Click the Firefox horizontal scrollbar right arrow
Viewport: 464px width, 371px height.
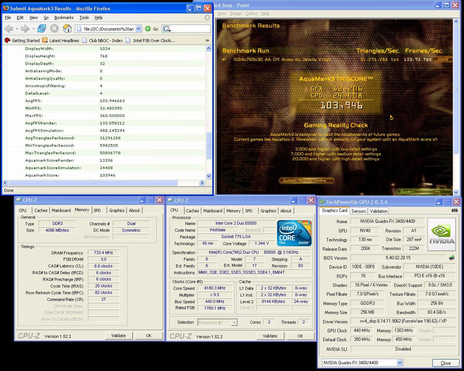(x=202, y=183)
